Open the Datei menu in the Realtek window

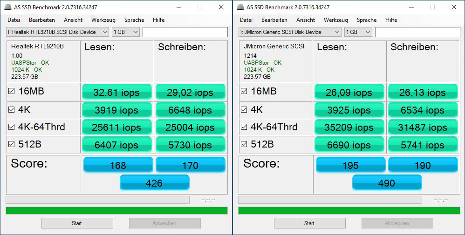14,20
